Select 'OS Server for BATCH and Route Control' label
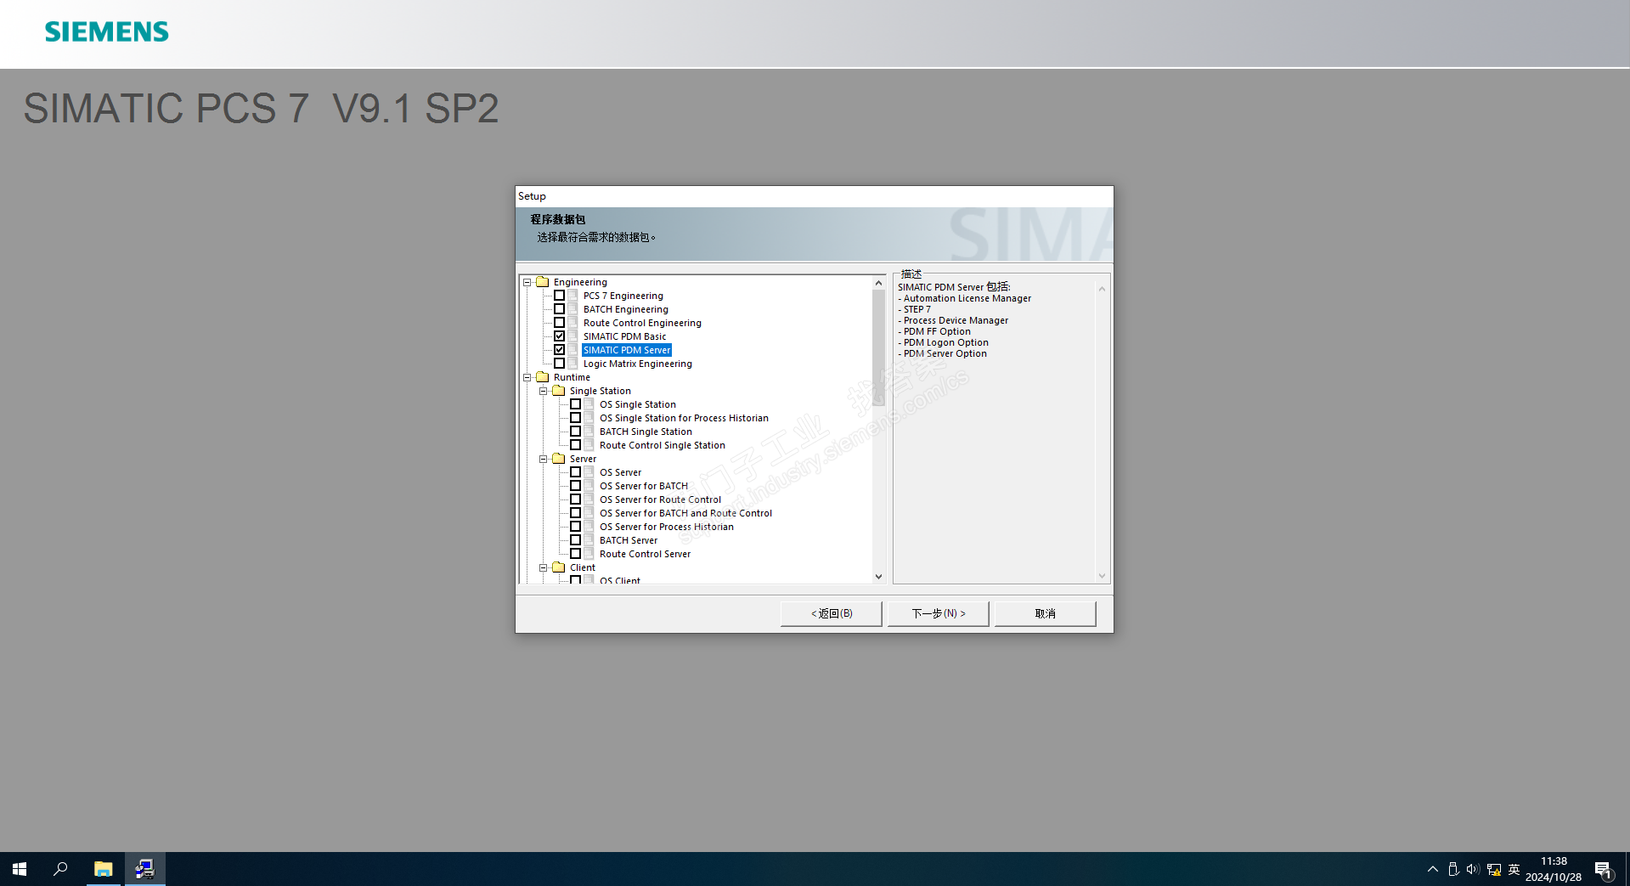This screenshot has width=1630, height=886. [686, 513]
